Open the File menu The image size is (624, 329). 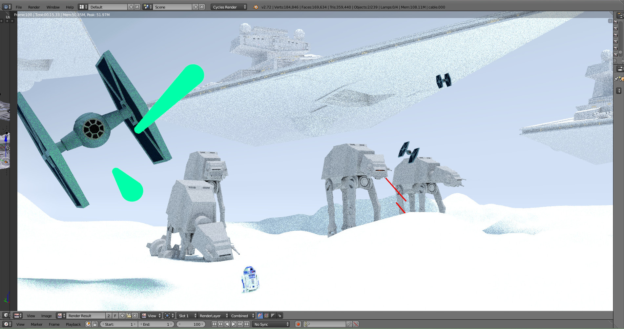pyautogui.click(x=19, y=7)
